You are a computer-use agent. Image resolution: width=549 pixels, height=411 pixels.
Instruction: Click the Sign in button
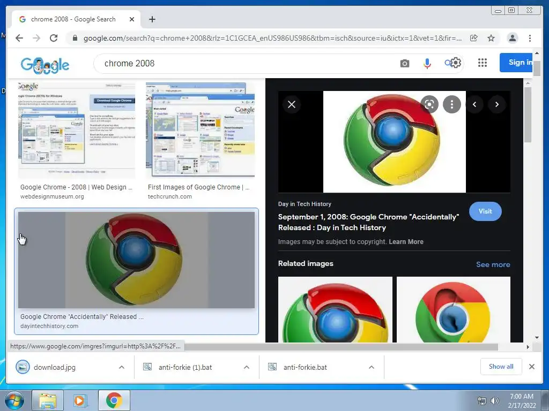[x=516, y=63]
